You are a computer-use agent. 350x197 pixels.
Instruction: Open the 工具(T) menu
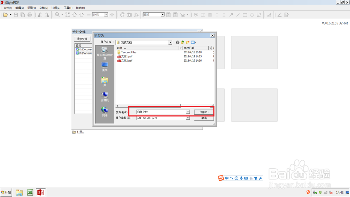(x=68, y=8)
